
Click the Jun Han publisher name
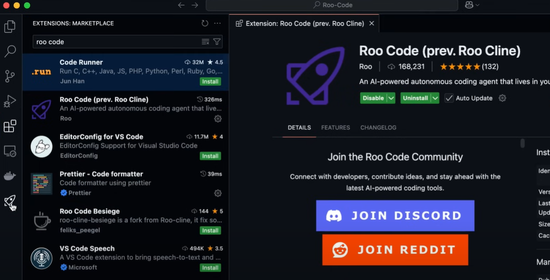[72, 81]
